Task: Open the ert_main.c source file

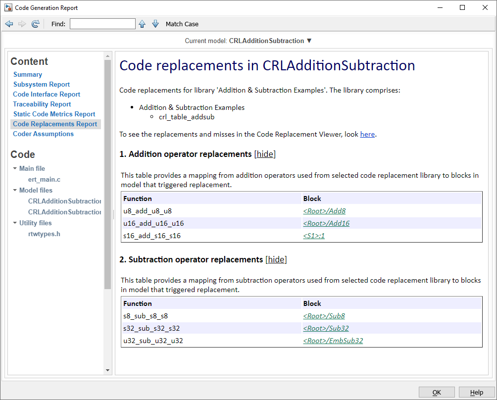Action: [x=45, y=179]
